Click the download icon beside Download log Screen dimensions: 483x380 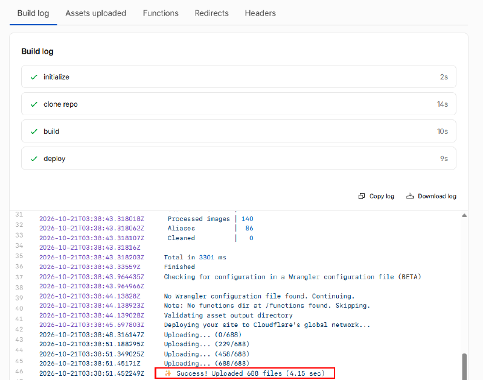coord(410,196)
